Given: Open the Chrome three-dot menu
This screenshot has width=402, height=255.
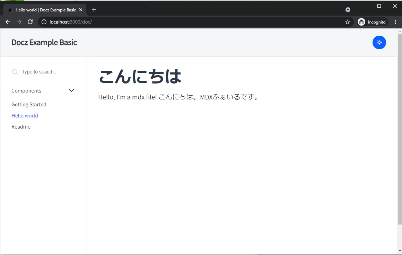Looking at the screenshot, I should pyautogui.click(x=396, y=22).
